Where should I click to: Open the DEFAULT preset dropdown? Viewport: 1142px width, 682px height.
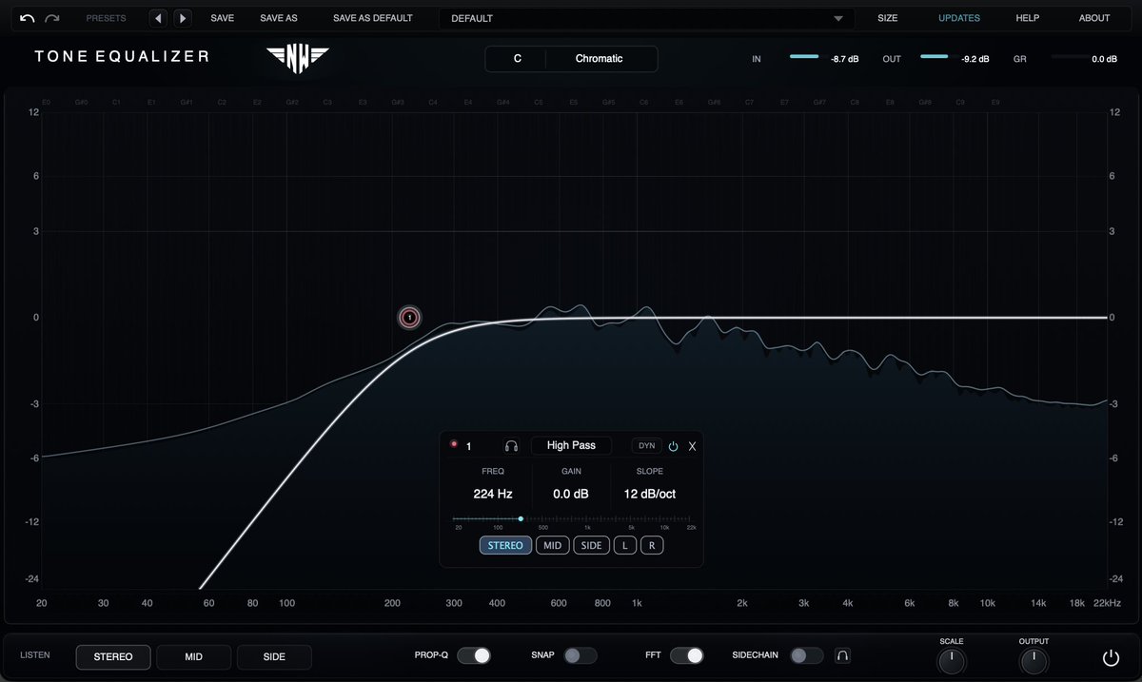(646, 18)
